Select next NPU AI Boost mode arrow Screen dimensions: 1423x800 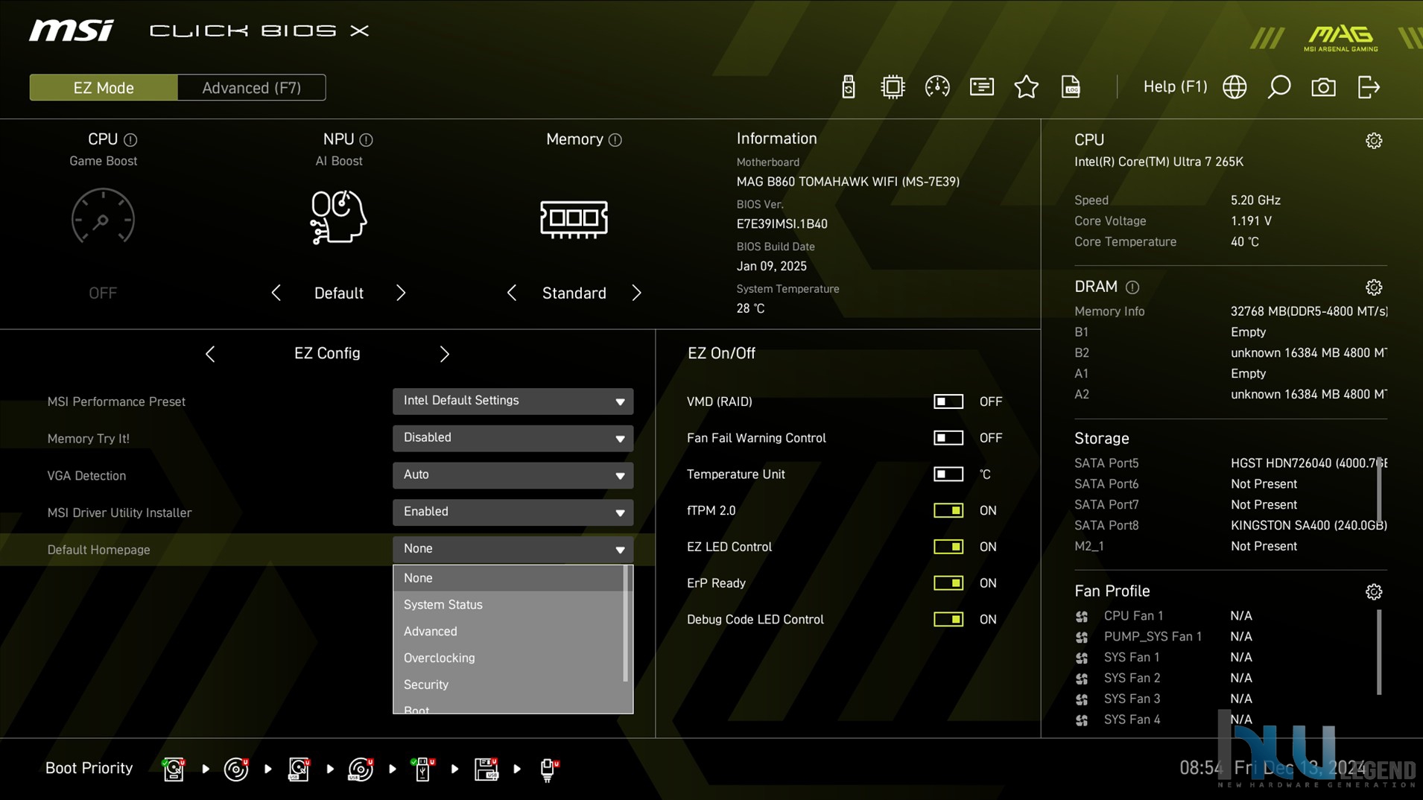pyautogui.click(x=401, y=293)
